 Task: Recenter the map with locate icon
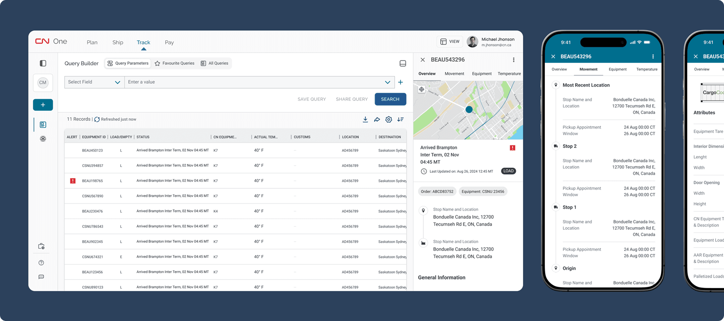422,89
